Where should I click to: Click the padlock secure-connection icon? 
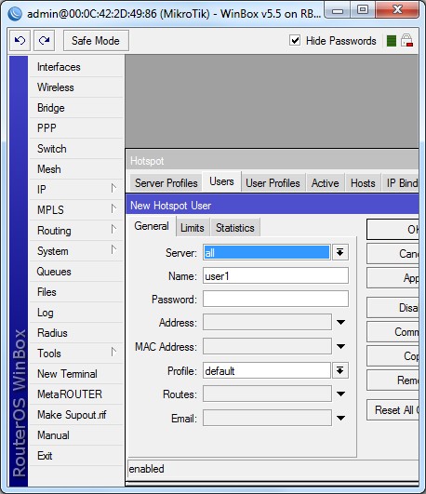406,40
